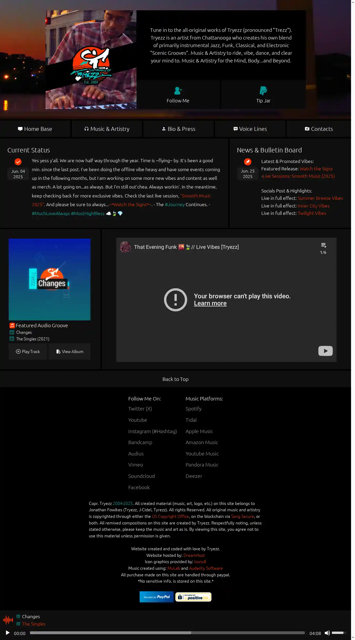The height and width of the screenshot is (640, 355).
Task: Click the Secured by PayPal badge
Action: 156,597
